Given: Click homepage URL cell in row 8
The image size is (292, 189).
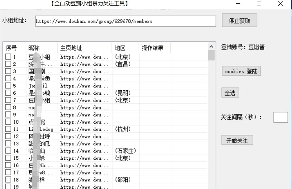Looking at the screenshot, I should point(84,108).
